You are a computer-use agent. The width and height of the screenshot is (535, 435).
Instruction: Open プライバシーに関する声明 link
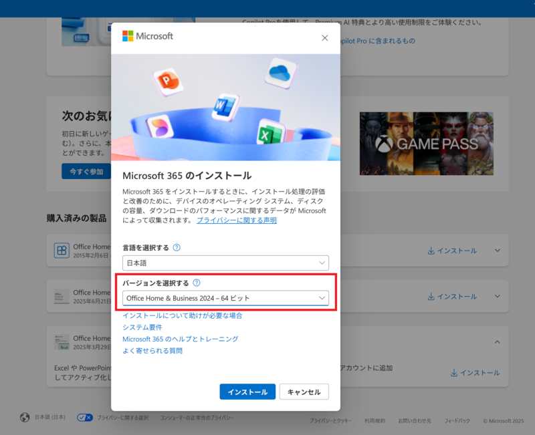(x=237, y=221)
